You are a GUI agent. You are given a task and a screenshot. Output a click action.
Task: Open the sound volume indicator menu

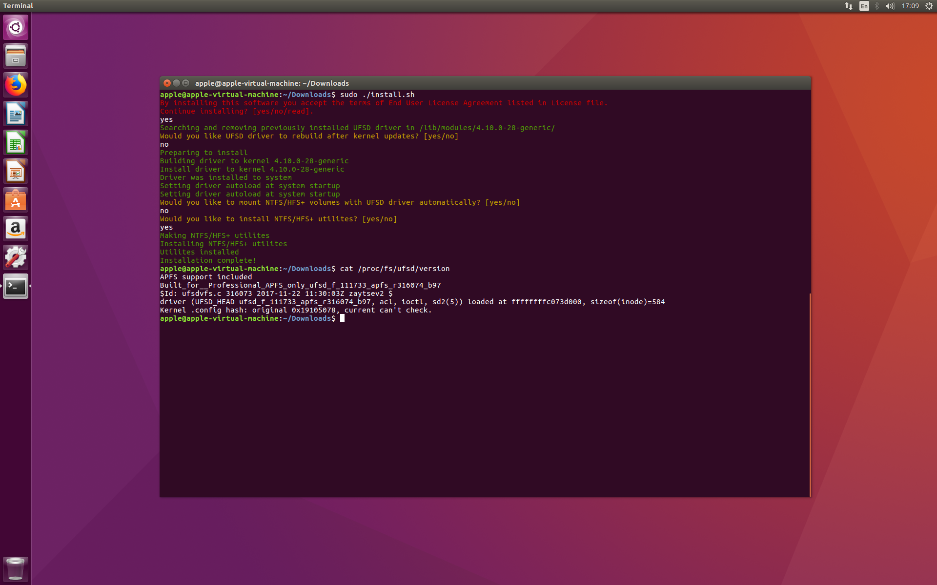[890, 6]
